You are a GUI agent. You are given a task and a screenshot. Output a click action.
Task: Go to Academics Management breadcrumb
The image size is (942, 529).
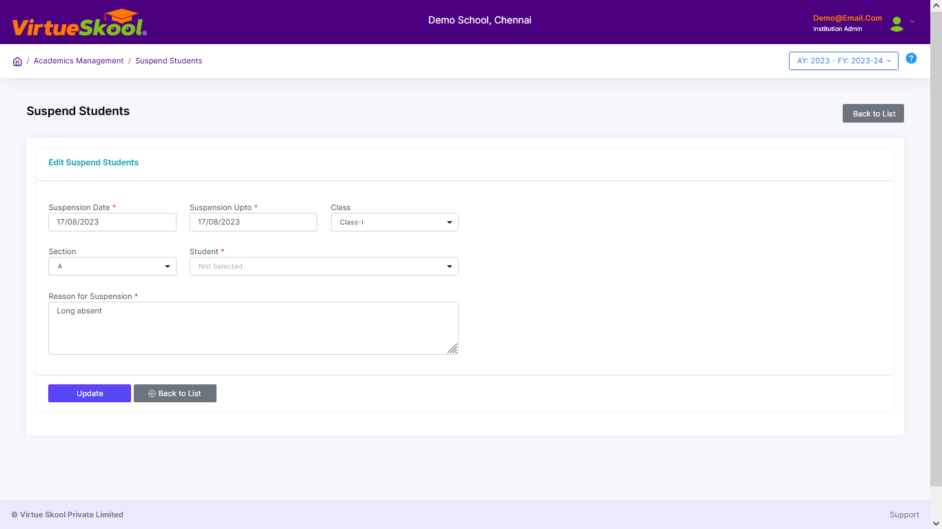[x=79, y=61]
